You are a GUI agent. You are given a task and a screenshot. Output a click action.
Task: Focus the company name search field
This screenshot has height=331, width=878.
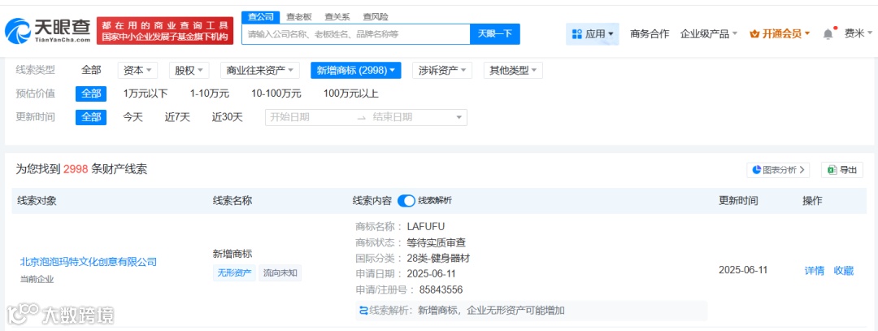[356, 33]
